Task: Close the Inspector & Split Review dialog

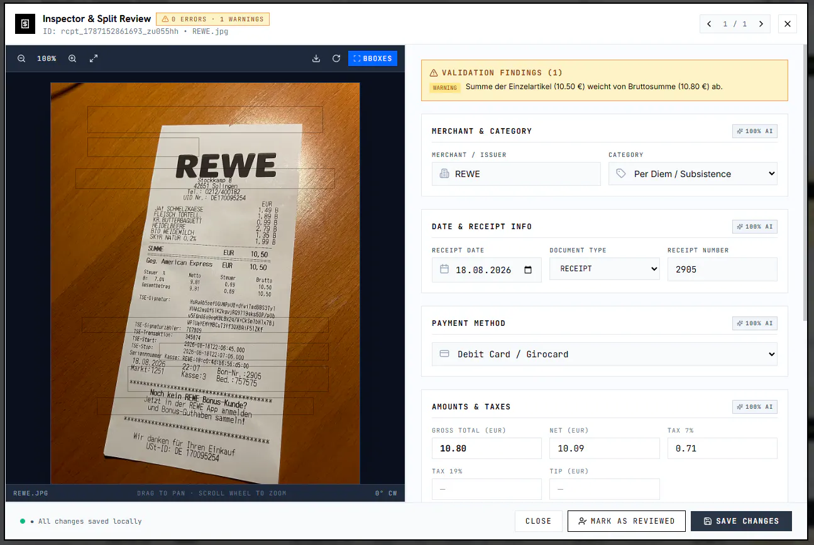Action: [788, 24]
